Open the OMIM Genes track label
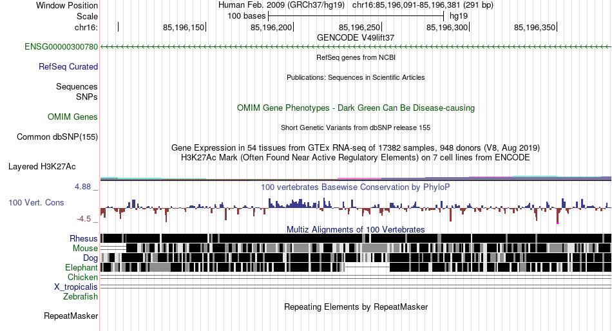The height and width of the screenshot is (331, 612). (73, 117)
